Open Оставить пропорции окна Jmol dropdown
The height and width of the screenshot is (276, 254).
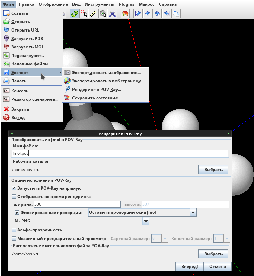tap(142, 212)
